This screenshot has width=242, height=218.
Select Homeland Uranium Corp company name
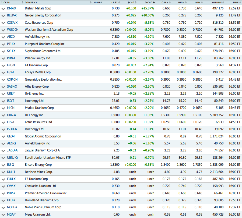click(x=42, y=200)
